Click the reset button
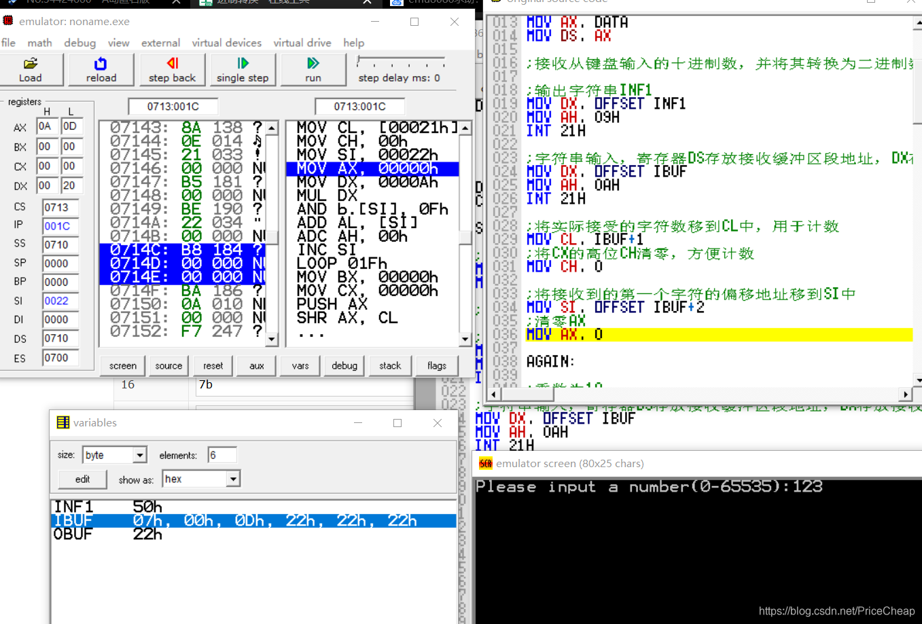The image size is (922, 624). pos(213,365)
